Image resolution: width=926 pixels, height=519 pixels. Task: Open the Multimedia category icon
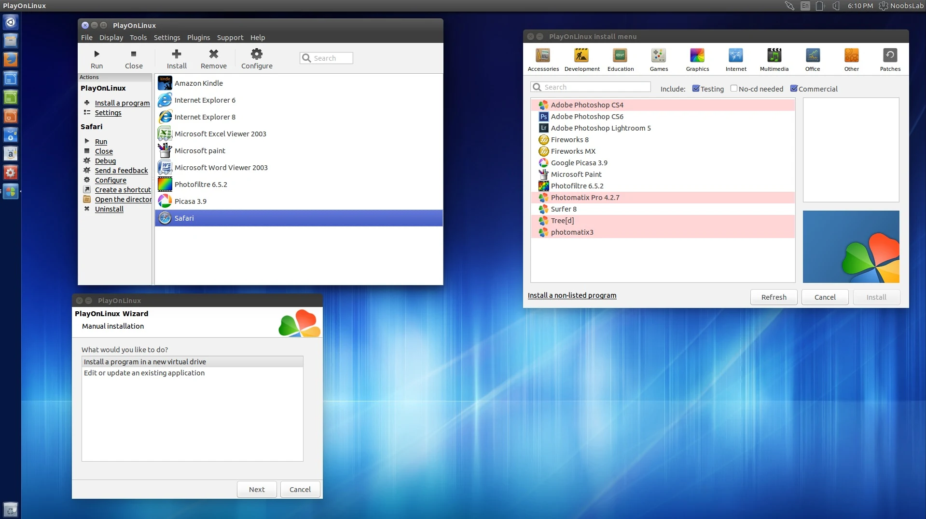pos(774,60)
